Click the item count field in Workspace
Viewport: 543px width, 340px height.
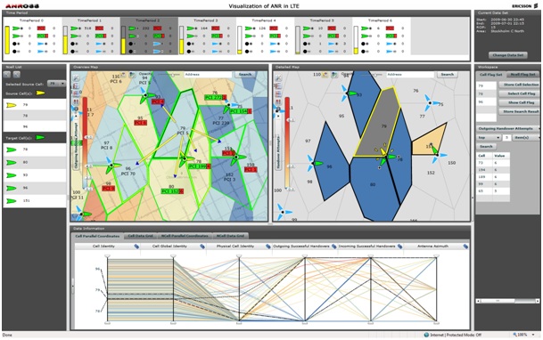tap(506, 138)
